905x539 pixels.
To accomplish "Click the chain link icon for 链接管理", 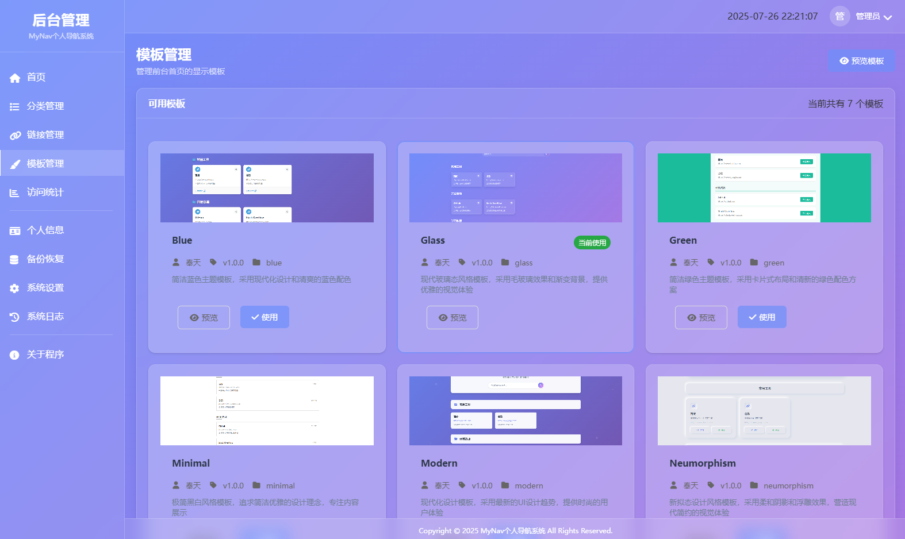I will [15, 136].
